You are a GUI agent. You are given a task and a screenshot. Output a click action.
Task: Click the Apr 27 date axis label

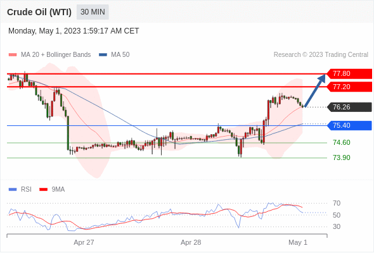pyautogui.click(x=84, y=242)
